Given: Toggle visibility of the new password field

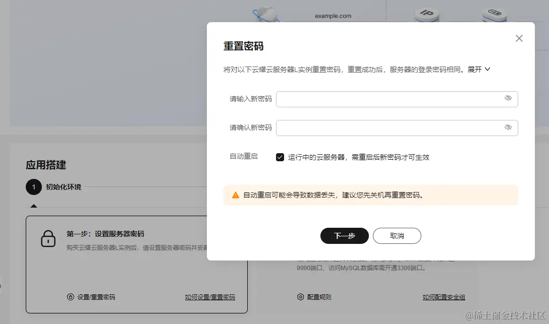Looking at the screenshot, I should point(508,99).
